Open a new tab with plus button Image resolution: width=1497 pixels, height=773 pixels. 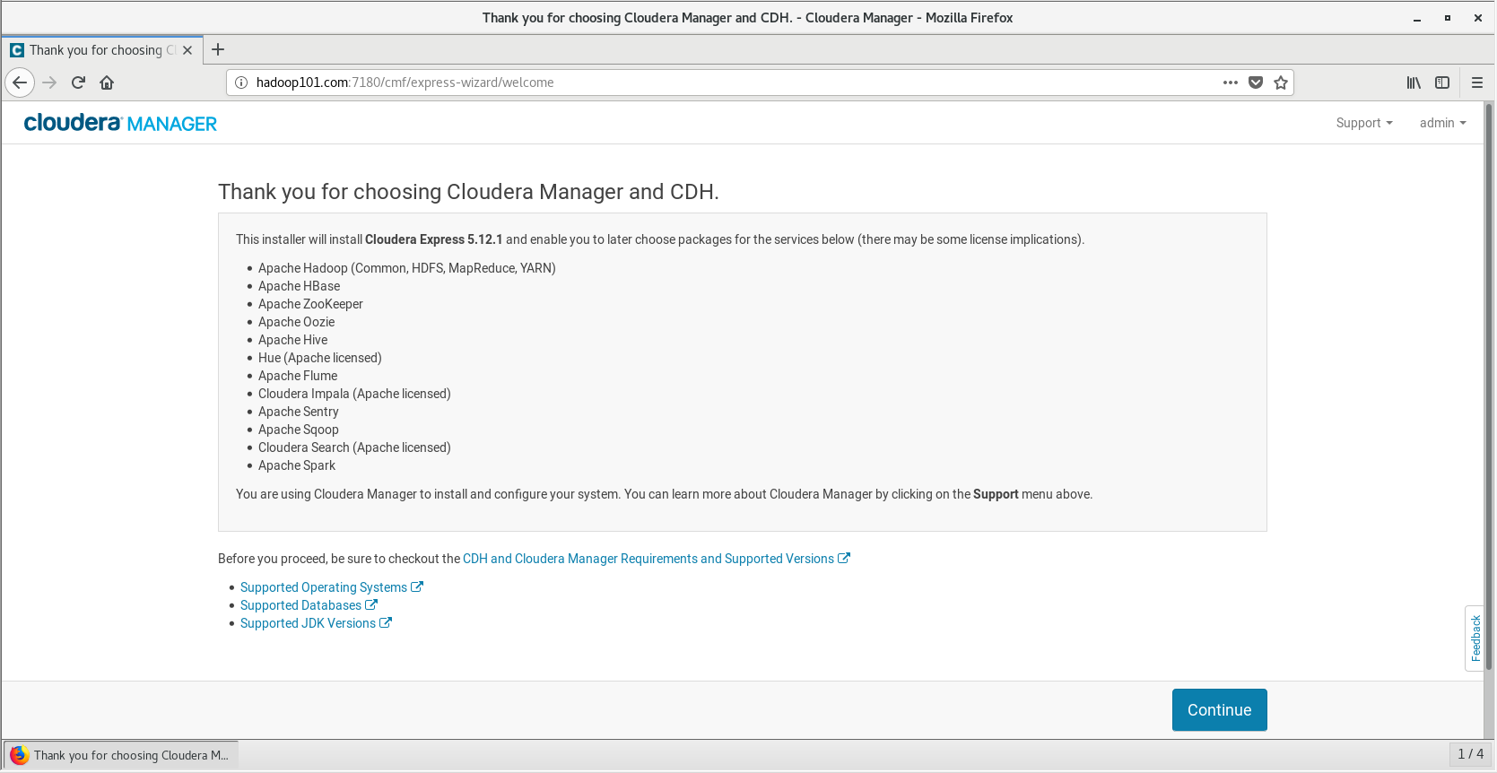click(x=218, y=49)
